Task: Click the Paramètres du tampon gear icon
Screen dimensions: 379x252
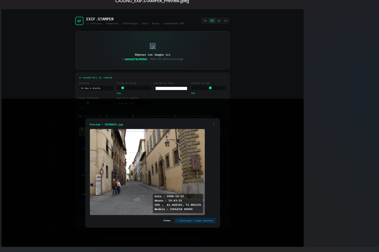Action: [80, 78]
